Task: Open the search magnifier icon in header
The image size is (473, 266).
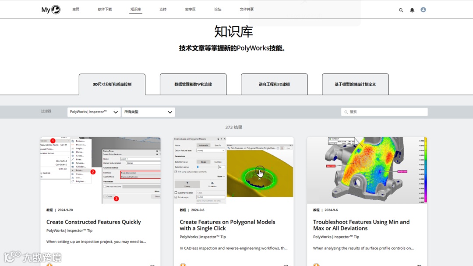Action: [401, 10]
